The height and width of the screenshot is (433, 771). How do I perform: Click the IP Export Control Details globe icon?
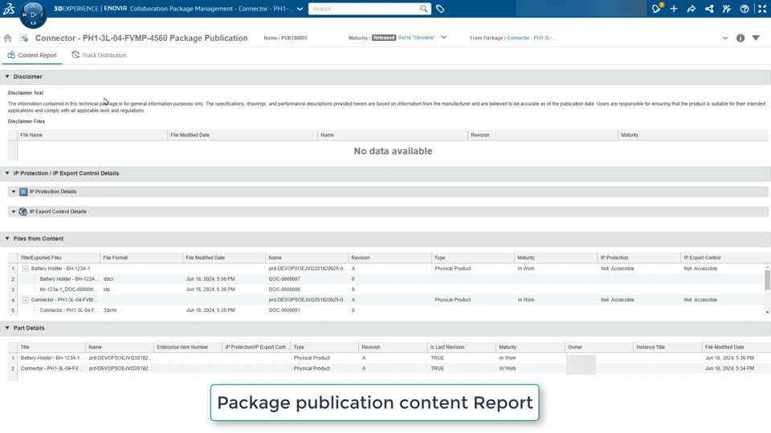tap(23, 212)
